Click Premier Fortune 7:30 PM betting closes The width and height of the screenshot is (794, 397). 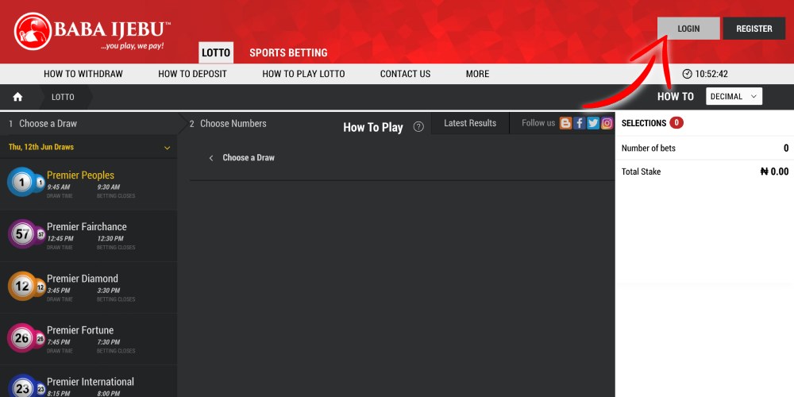click(x=108, y=342)
